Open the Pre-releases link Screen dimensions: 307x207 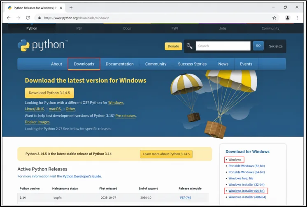[126, 116]
